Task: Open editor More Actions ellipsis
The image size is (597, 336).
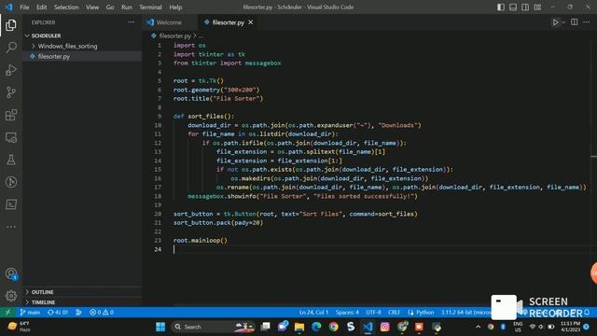Action: pyautogui.click(x=587, y=22)
